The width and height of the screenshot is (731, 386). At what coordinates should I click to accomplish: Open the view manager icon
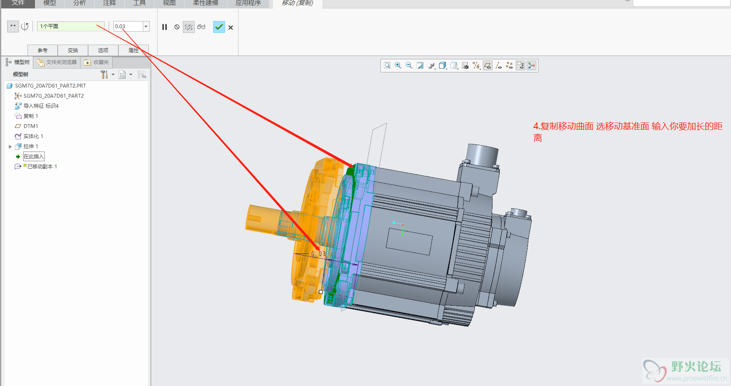pyautogui.click(x=454, y=65)
